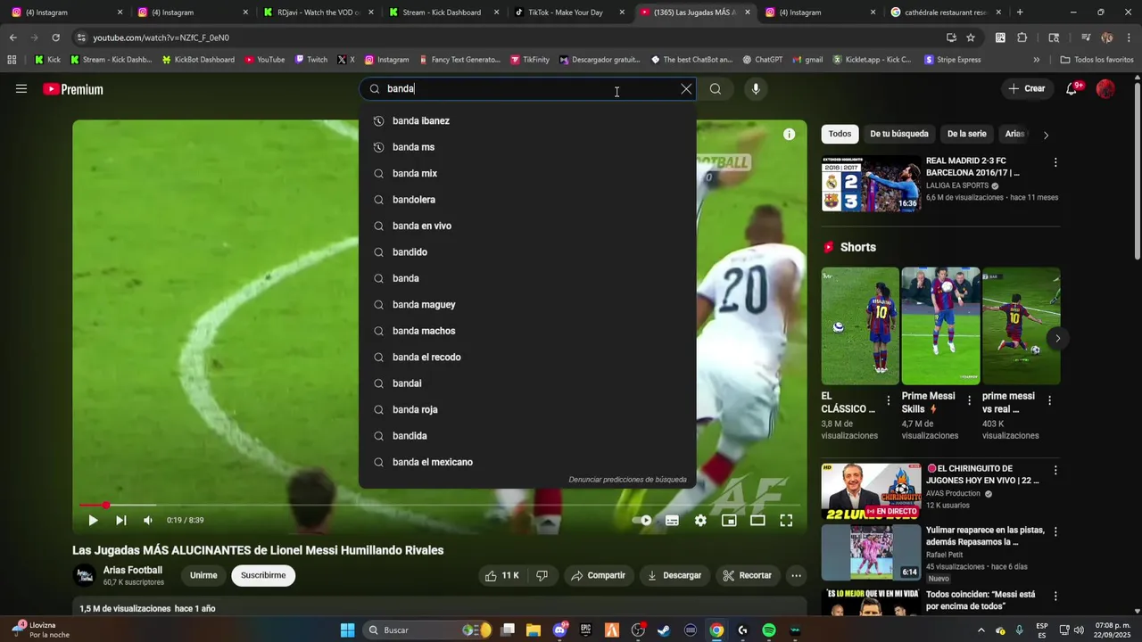Open options for 'Prime Messi Skills' short
Viewport: 1142px width, 642px height.
click(x=969, y=400)
